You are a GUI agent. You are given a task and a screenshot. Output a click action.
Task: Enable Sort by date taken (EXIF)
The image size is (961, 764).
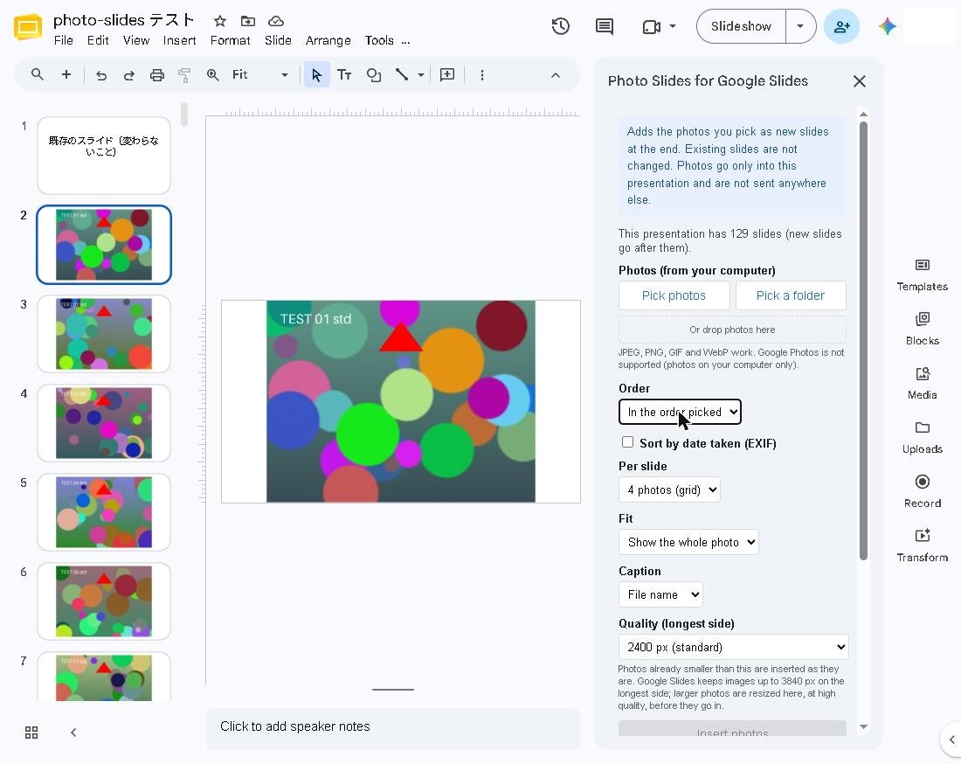[x=627, y=442]
